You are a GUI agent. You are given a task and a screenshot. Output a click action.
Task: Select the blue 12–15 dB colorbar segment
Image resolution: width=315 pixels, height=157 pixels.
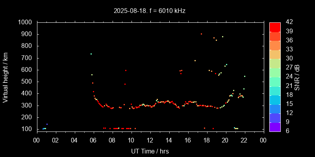pos(274,108)
